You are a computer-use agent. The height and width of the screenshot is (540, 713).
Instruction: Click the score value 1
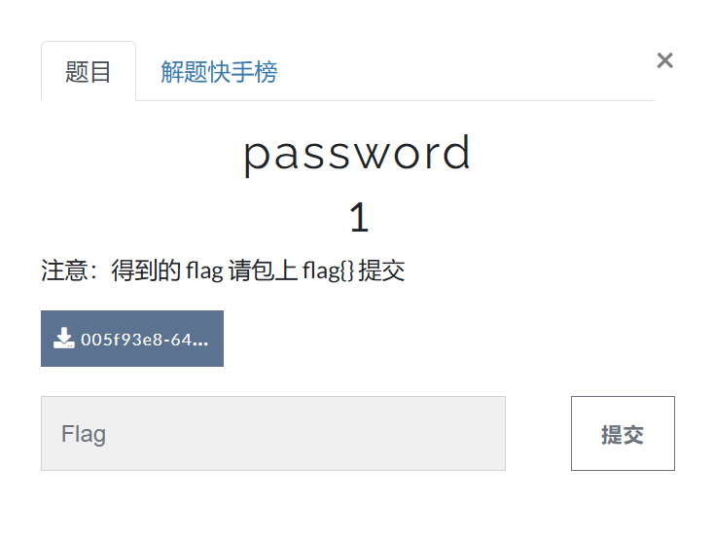pos(359,217)
